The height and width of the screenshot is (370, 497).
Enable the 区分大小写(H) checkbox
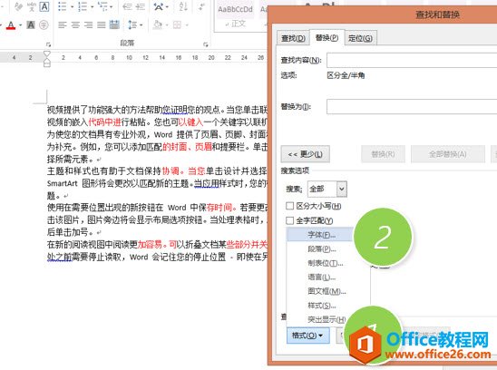pos(289,206)
